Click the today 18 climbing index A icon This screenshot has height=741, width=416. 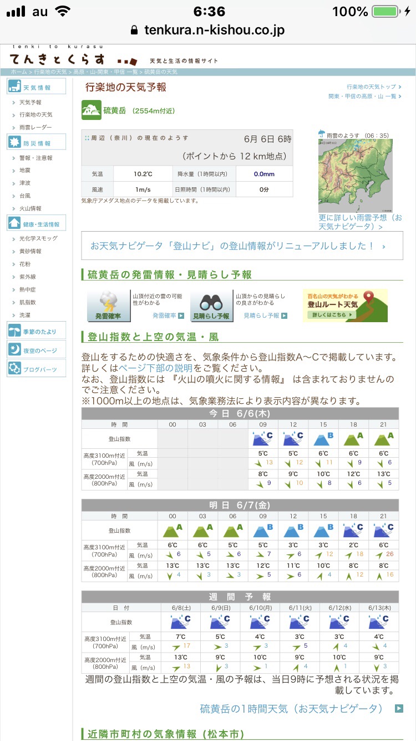pos(353,439)
